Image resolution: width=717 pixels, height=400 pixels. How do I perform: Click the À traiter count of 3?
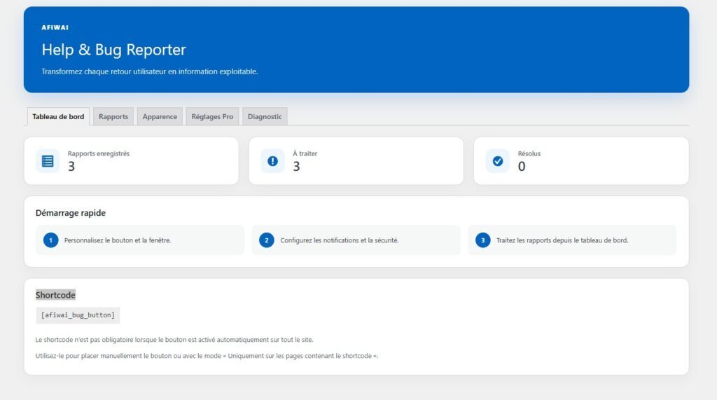click(x=296, y=167)
